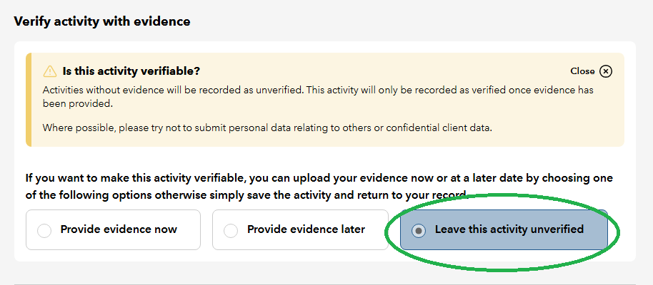
Task: Click the "Provide evidence now" label text
Action: [x=119, y=229]
